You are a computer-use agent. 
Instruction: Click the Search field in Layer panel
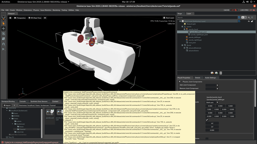207,17
